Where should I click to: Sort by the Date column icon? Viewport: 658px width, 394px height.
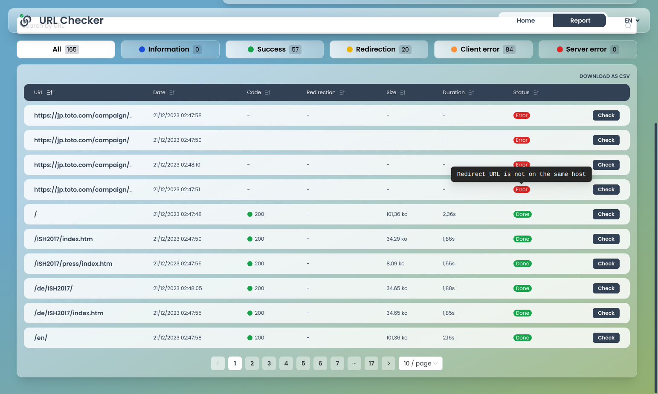(172, 92)
